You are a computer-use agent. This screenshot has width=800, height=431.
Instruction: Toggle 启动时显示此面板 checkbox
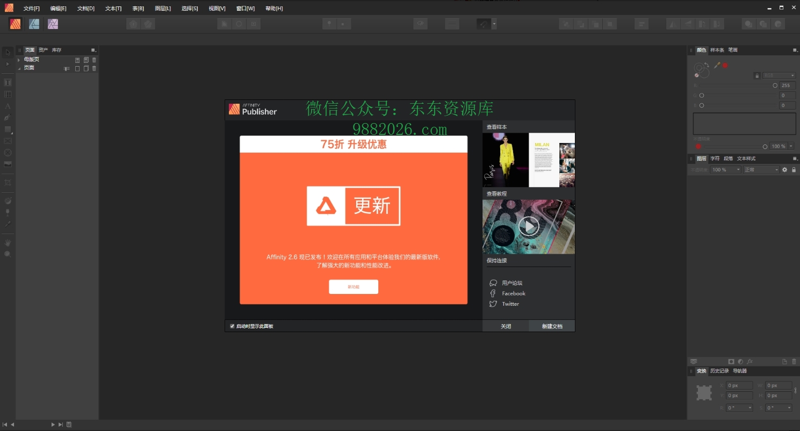(232, 326)
